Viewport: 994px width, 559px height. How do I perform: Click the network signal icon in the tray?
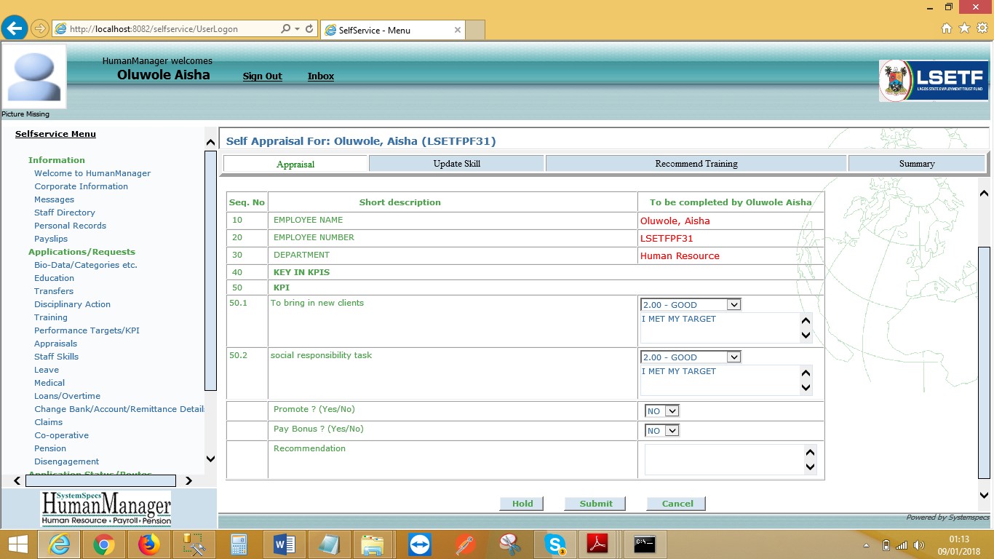pyautogui.click(x=902, y=545)
